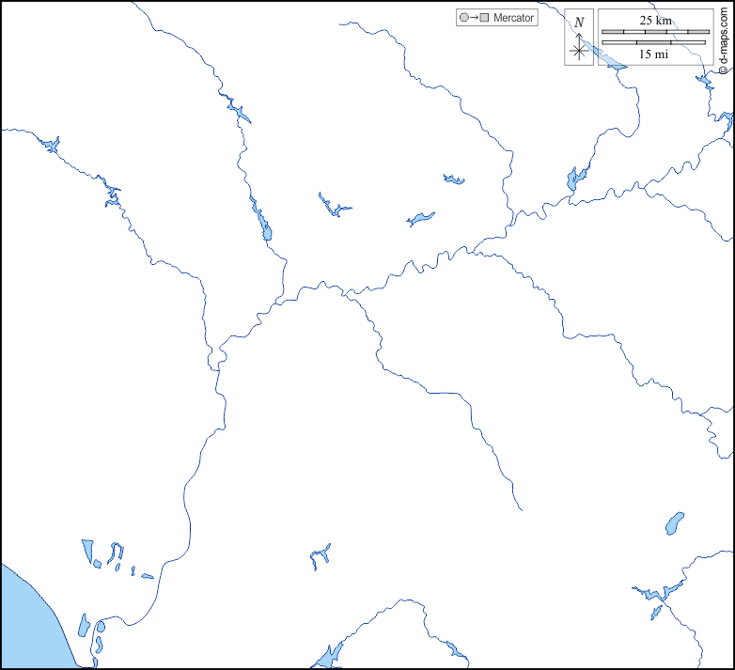Click the circle icon in the Mercator box
Image resolution: width=735 pixels, height=670 pixels.
[x=463, y=18]
